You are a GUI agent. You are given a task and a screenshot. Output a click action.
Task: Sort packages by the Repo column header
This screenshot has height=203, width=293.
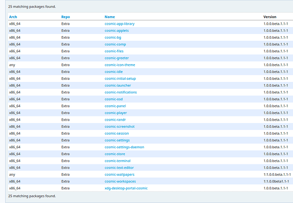65,17
